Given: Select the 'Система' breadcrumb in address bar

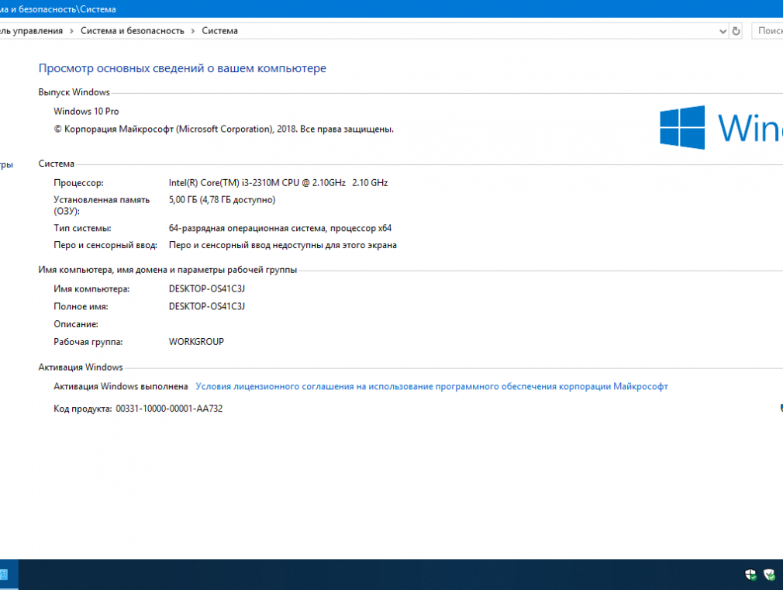Looking at the screenshot, I should pos(219,31).
